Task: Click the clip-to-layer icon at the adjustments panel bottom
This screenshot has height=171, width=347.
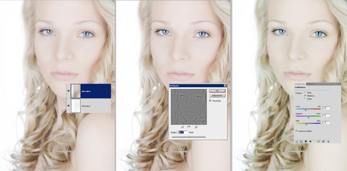Action: pyautogui.click(x=306, y=142)
